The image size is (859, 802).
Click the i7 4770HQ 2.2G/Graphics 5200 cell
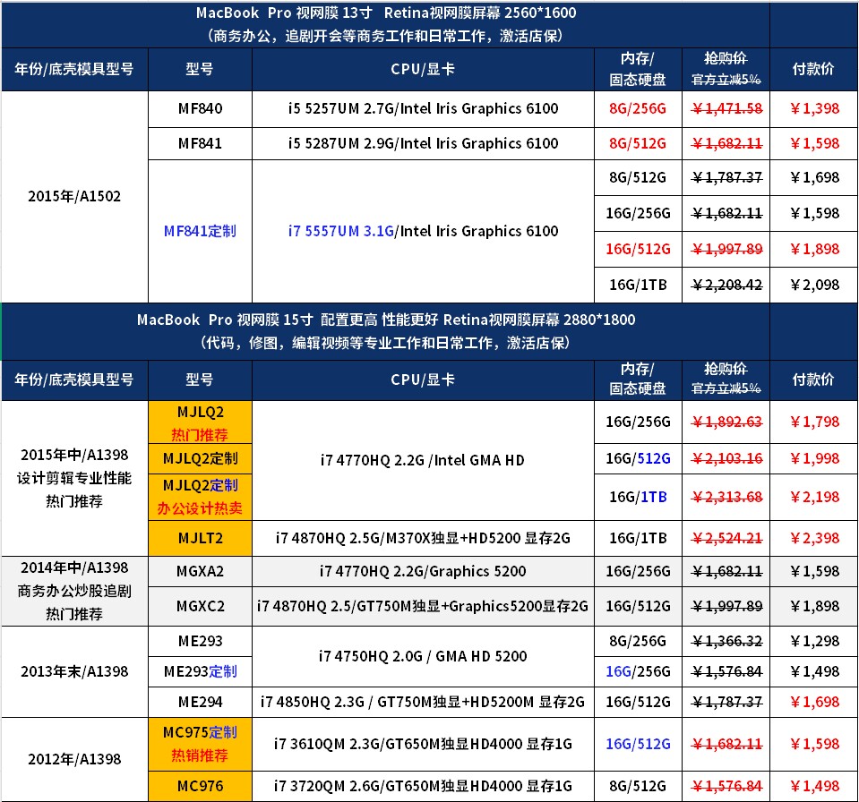click(x=423, y=572)
